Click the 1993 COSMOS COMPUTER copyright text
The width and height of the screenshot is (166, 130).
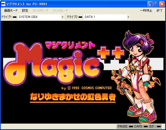pyautogui.click(x=87, y=88)
